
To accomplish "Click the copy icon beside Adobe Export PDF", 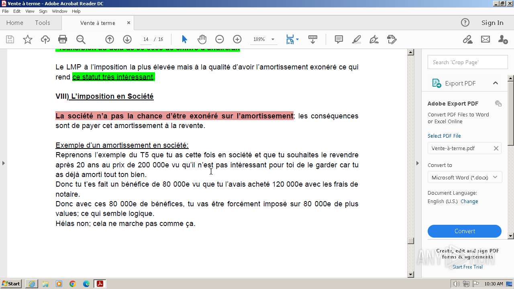I will point(498,104).
